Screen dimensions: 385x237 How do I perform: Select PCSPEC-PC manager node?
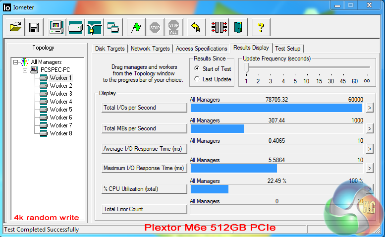point(55,70)
